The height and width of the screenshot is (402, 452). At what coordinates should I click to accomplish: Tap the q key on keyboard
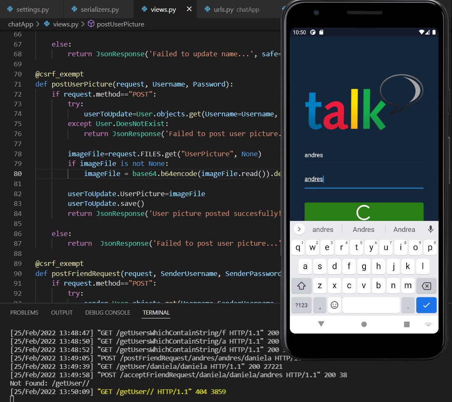298,247
